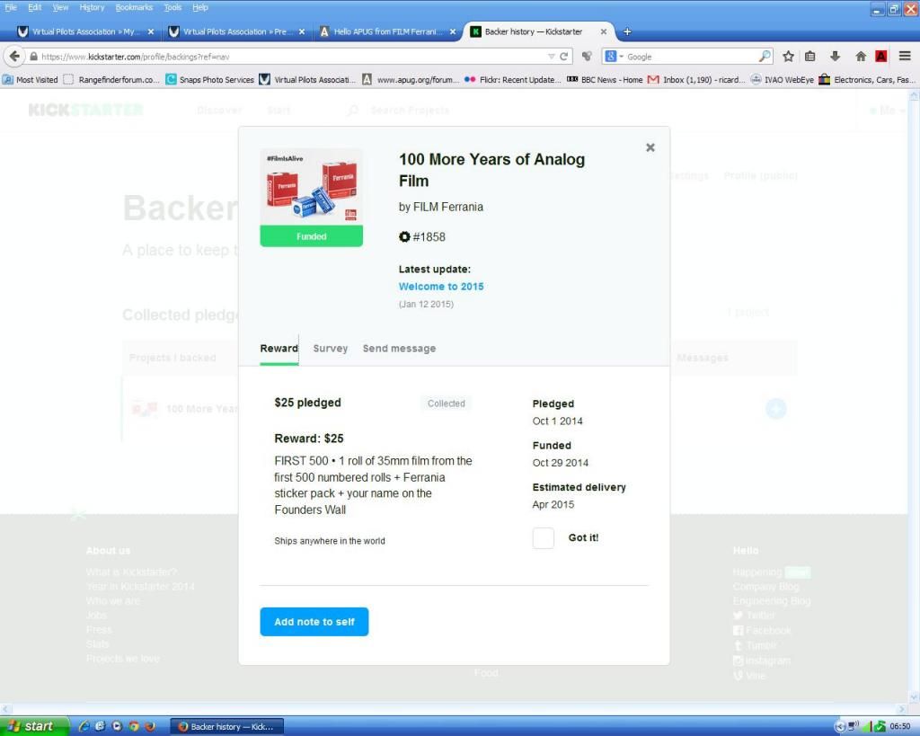Open Electronics, Cars, Fas... bookmark
This screenshot has width=920, height=736.
tap(867, 79)
